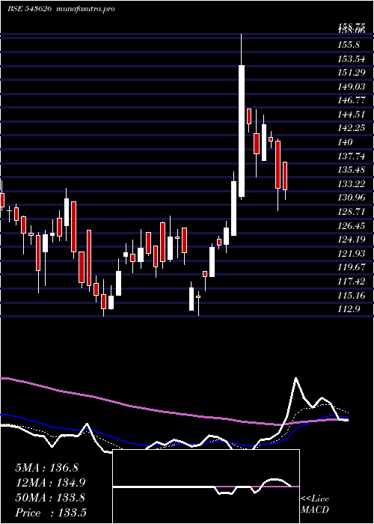The image size is (374, 524).
Task: Click the 144.51 price axis label
Action: click(352, 115)
